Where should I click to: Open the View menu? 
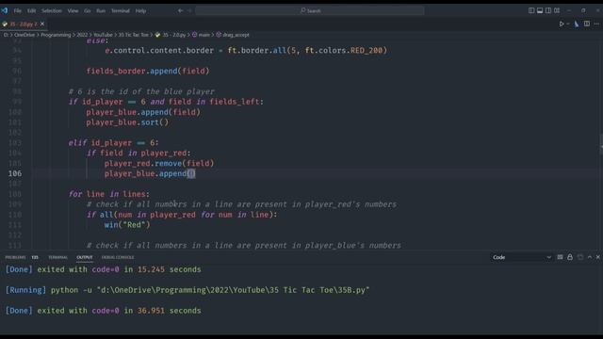coord(73,10)
